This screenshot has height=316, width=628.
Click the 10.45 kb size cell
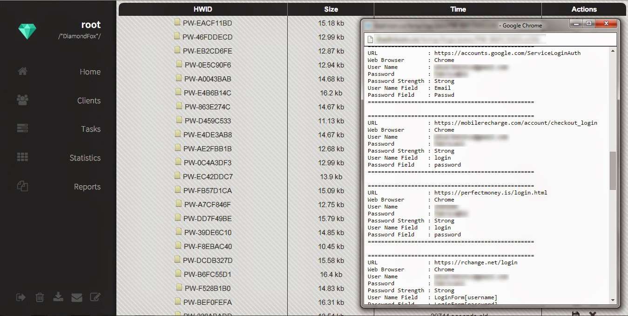click(331, 247)
